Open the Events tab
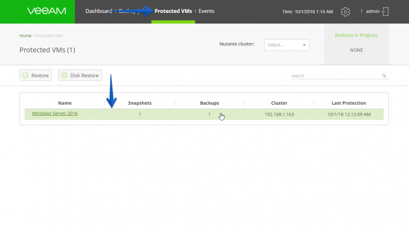This screenshot has height=231, width=409. pos(206,11)
